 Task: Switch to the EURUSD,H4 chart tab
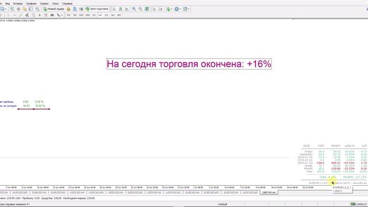click(x=39, y=193)
